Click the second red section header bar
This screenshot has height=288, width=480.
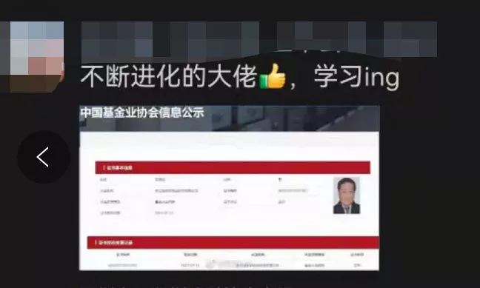pyautogui.click(x=233, y=242)
